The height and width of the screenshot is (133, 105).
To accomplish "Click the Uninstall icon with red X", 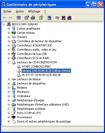I will tap(63, 18).
